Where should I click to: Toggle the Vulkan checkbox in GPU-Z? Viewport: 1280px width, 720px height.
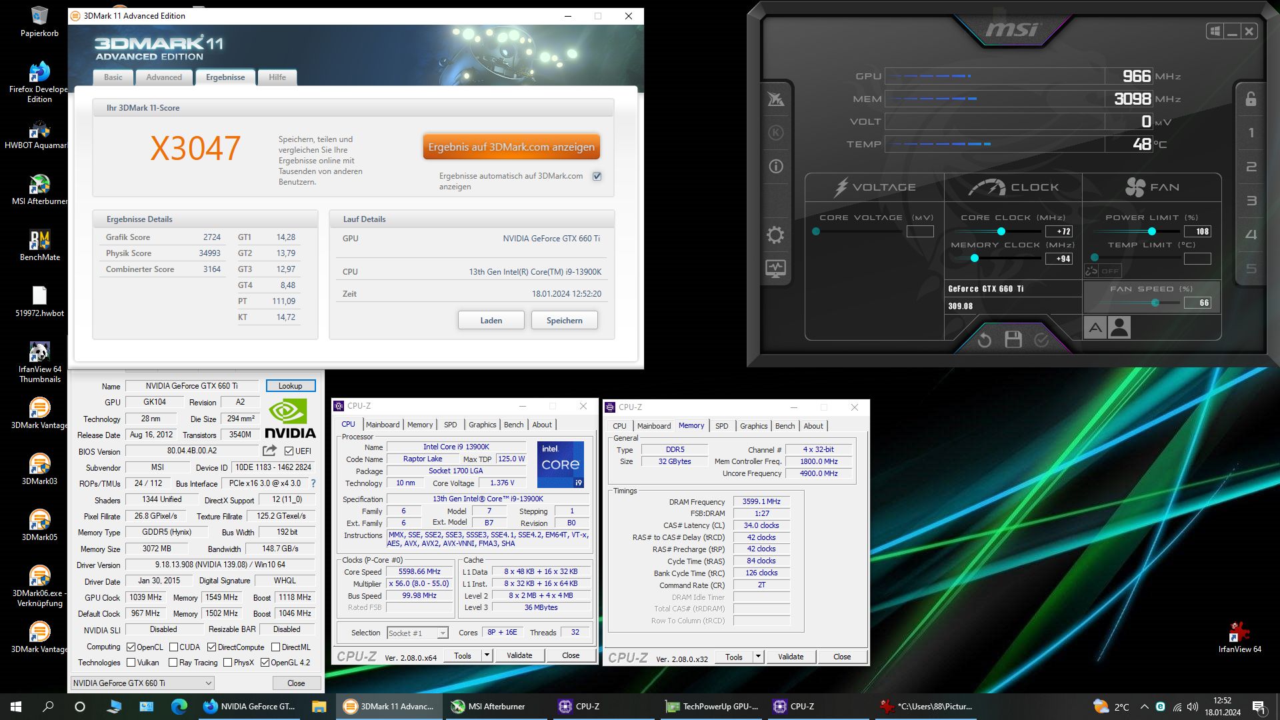131,663
